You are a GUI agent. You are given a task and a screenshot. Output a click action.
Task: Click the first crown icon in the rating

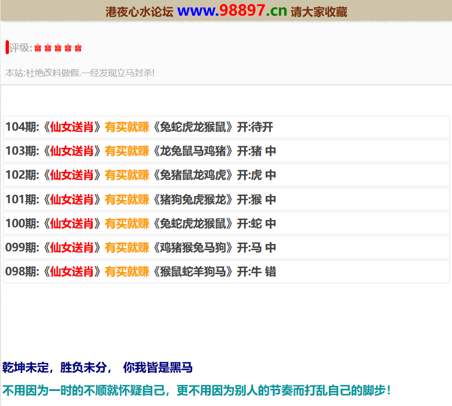pyautogui.click(x=38, y=48)
